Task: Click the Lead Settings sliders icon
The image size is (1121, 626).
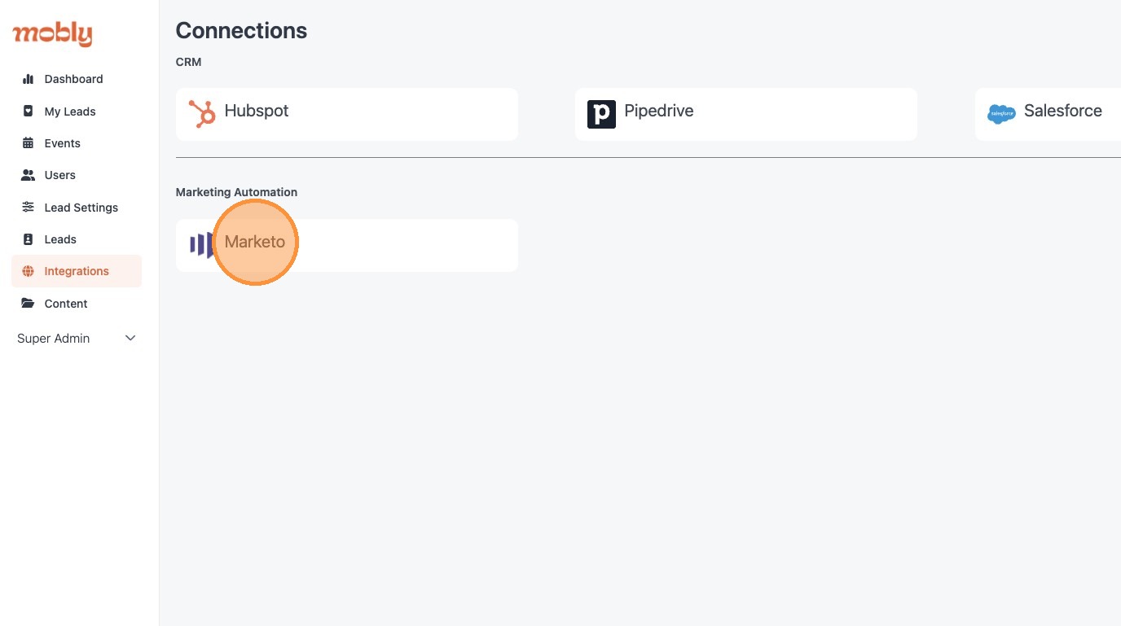Action: 29,208
